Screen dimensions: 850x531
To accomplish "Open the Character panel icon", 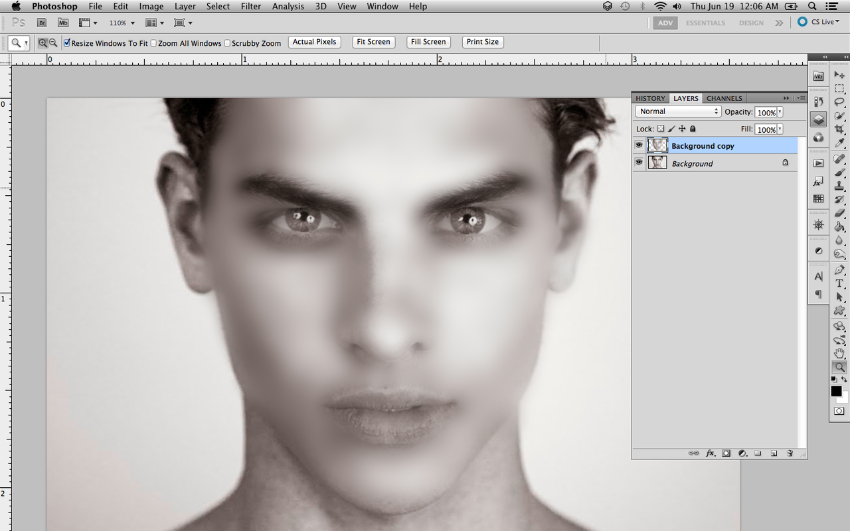I will point(818,276).
